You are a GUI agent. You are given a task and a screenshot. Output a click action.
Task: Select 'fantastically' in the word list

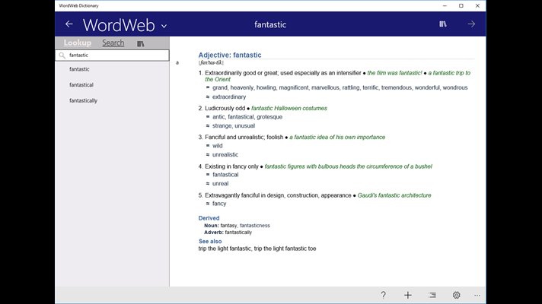tap(83, 100)
